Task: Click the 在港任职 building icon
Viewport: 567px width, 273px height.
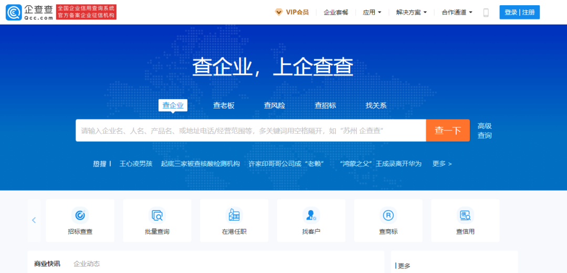Action: pos(234,215)
